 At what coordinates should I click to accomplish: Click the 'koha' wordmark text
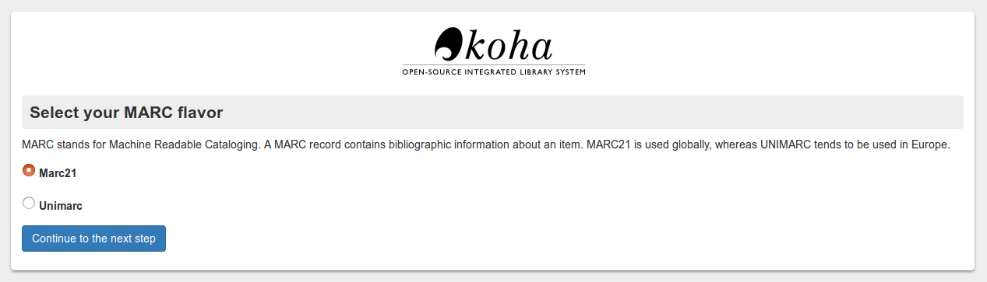pos(509,47)
